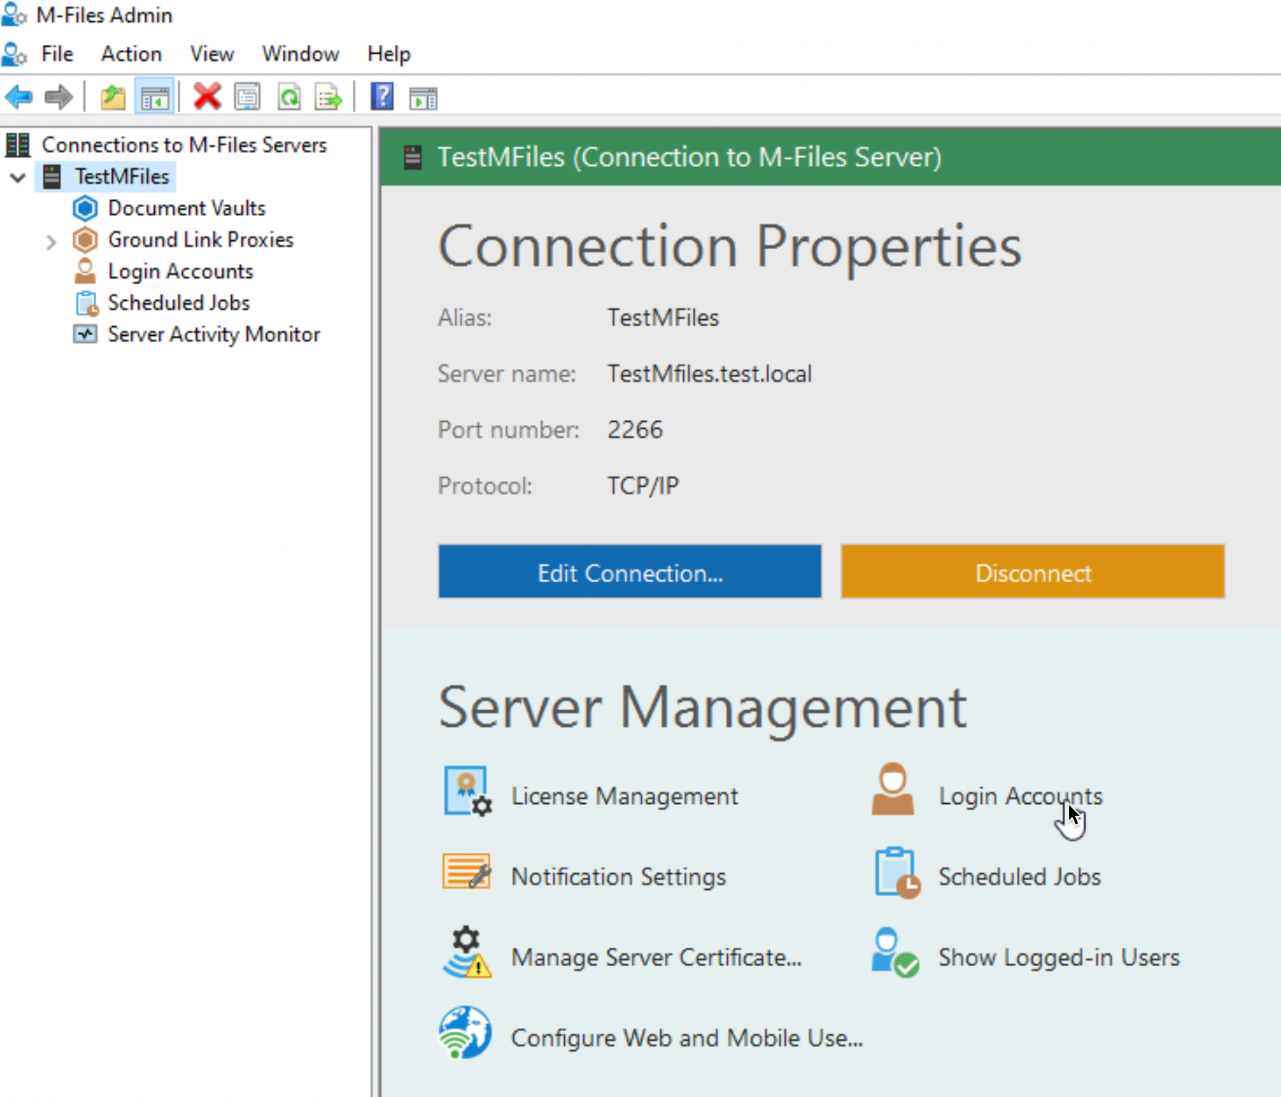Open the Properties toolbar icon
This screenshot has width=1281, height=1097.
[x=248, y=97]
